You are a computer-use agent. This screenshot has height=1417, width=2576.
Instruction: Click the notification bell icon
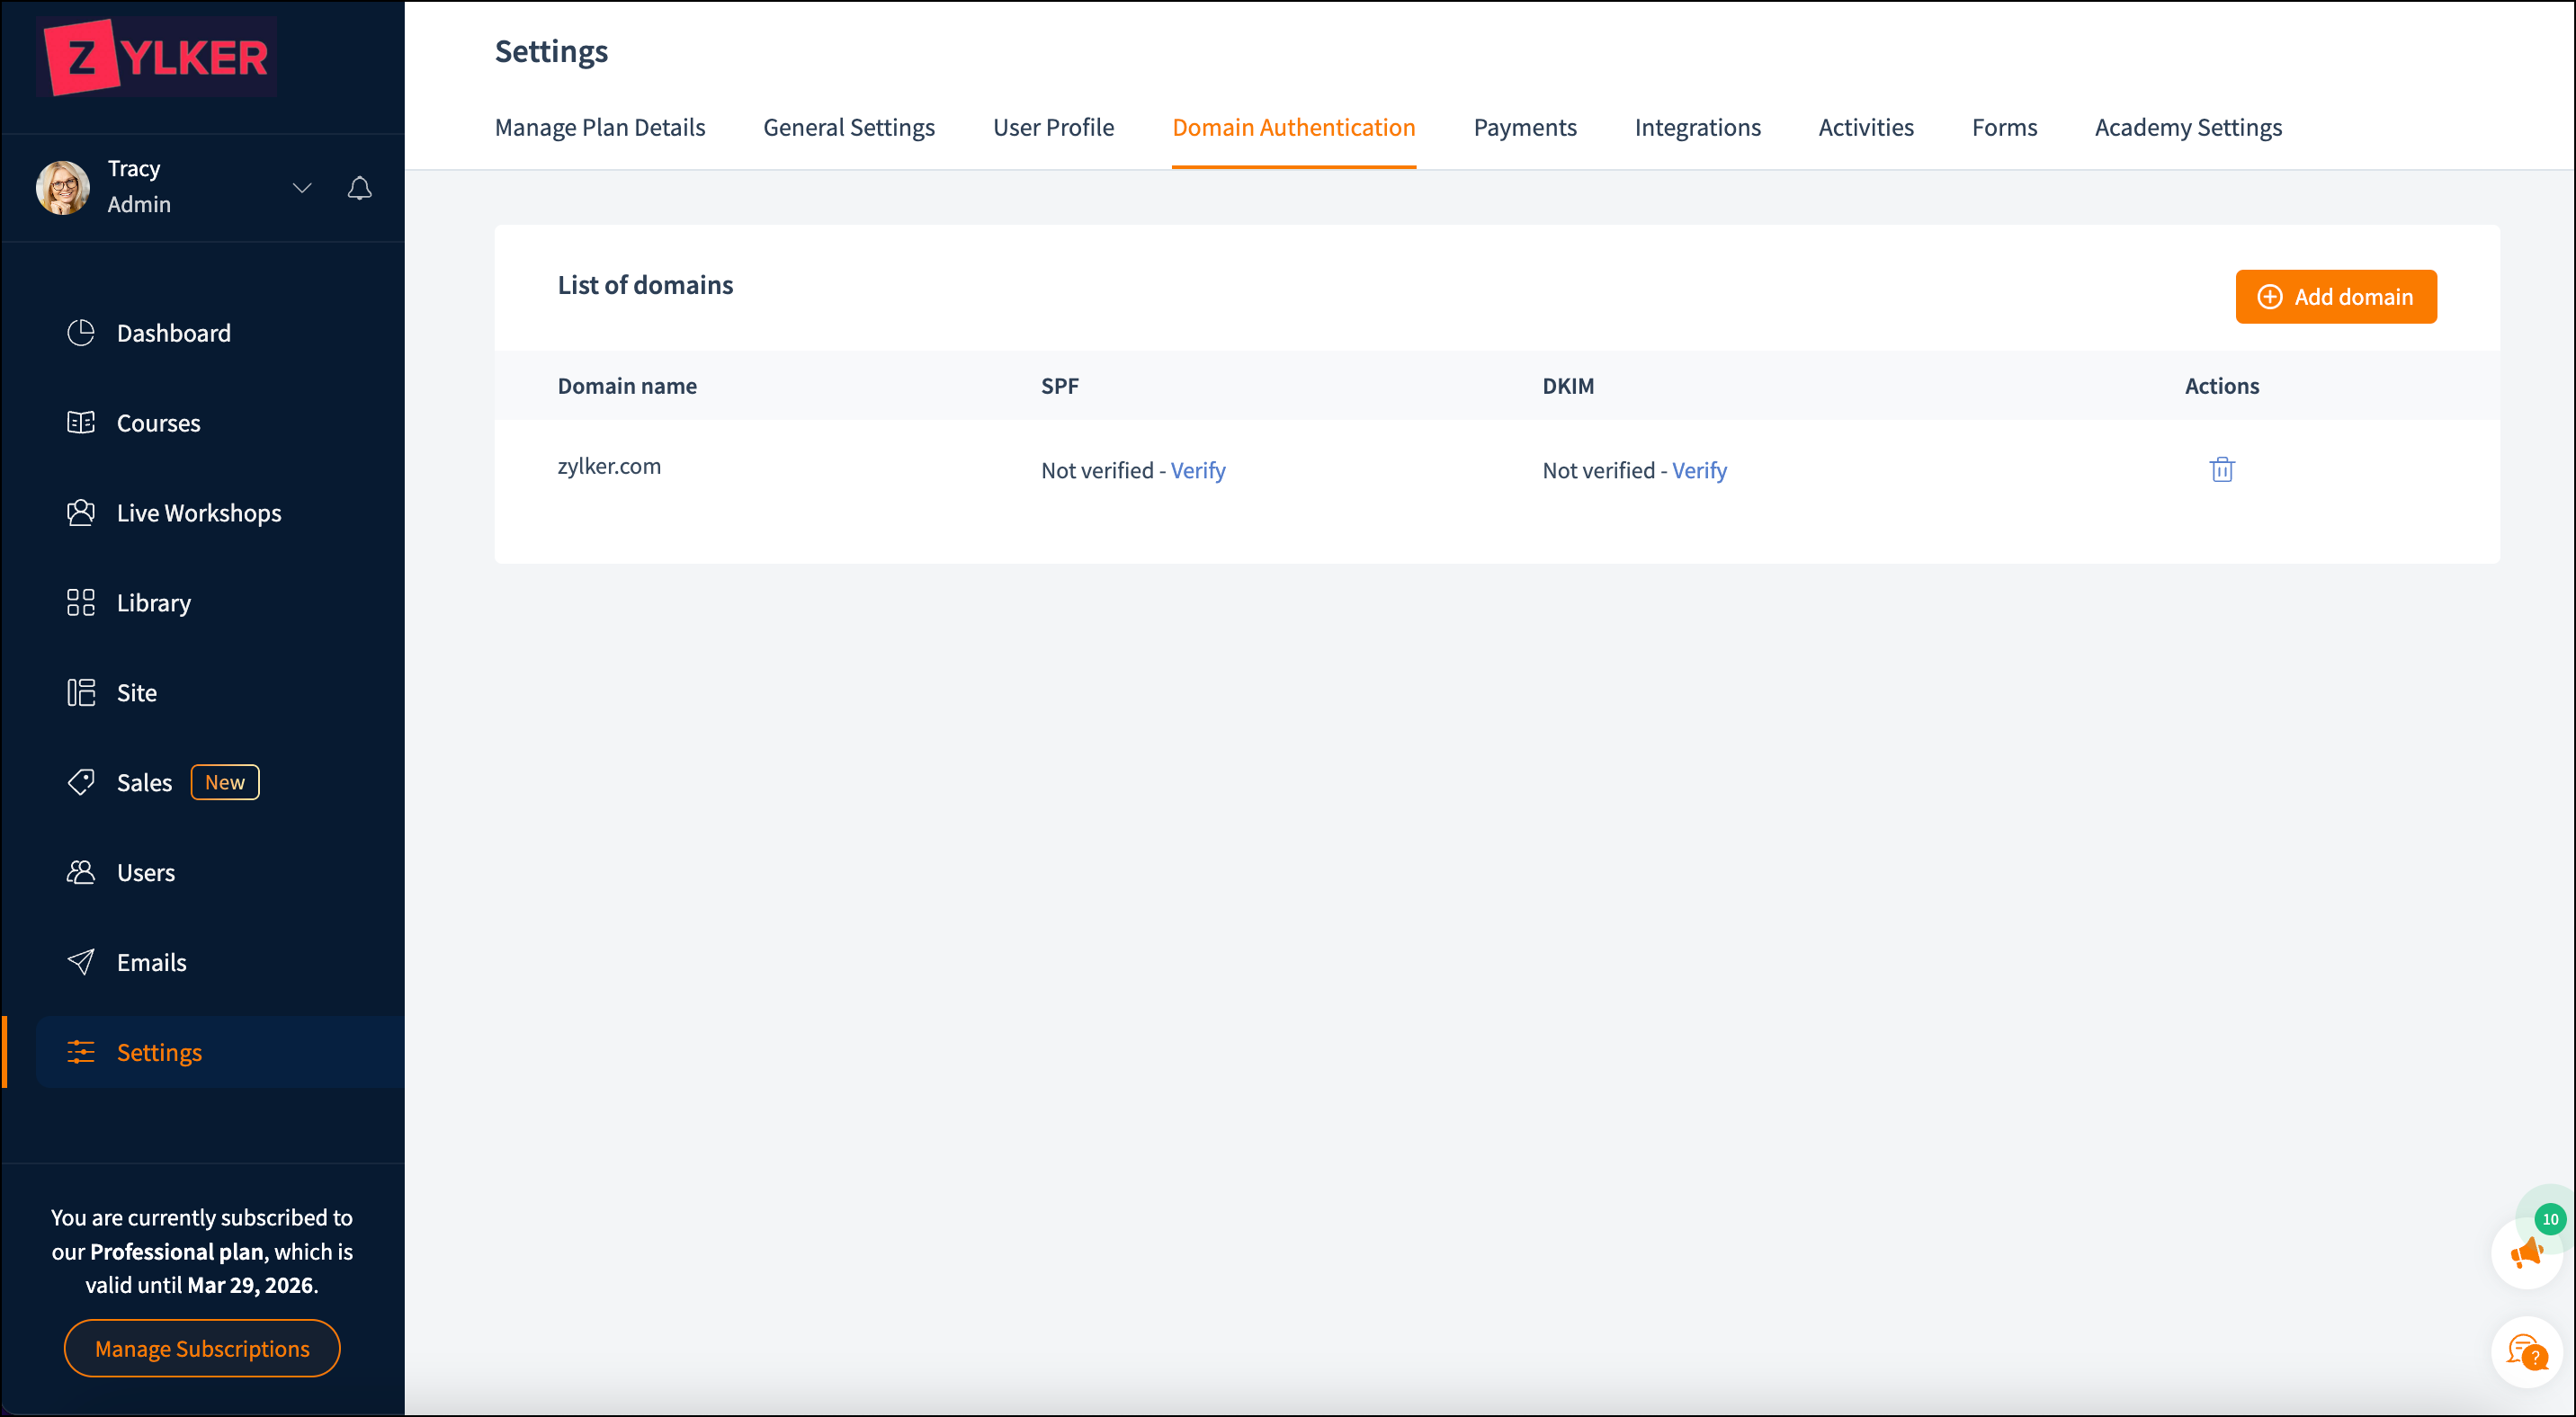(359, 188)
